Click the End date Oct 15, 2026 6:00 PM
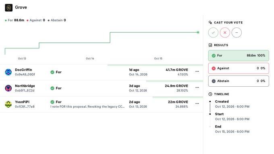Image resolution: width=274 pixels, height=154 pixels. tap(232, 131)
